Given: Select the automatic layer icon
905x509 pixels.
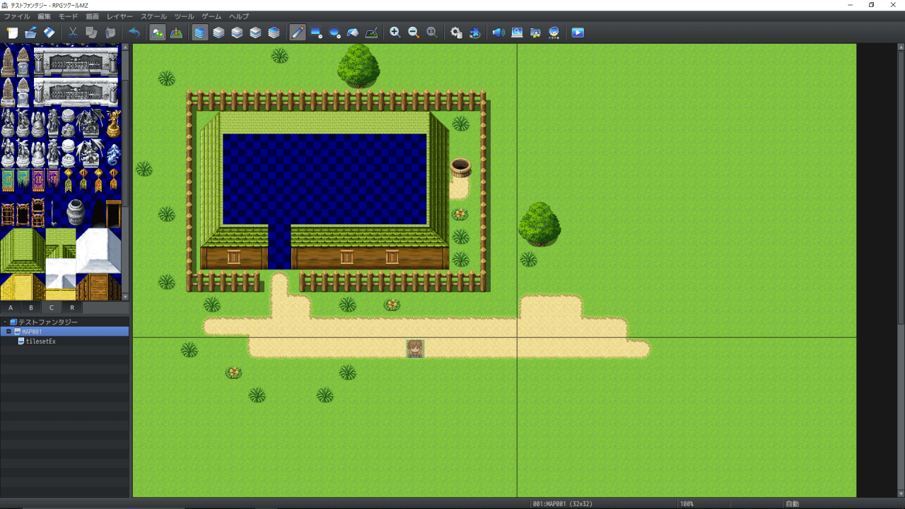Looking at the screenshot, I should [200, 33].
